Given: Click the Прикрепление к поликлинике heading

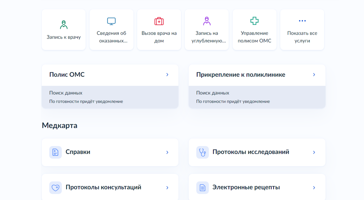Looking at the screenshot, I should point(240,75).
